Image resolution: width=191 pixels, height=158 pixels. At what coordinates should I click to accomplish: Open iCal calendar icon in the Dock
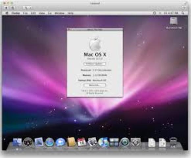[x=82, y=142]
